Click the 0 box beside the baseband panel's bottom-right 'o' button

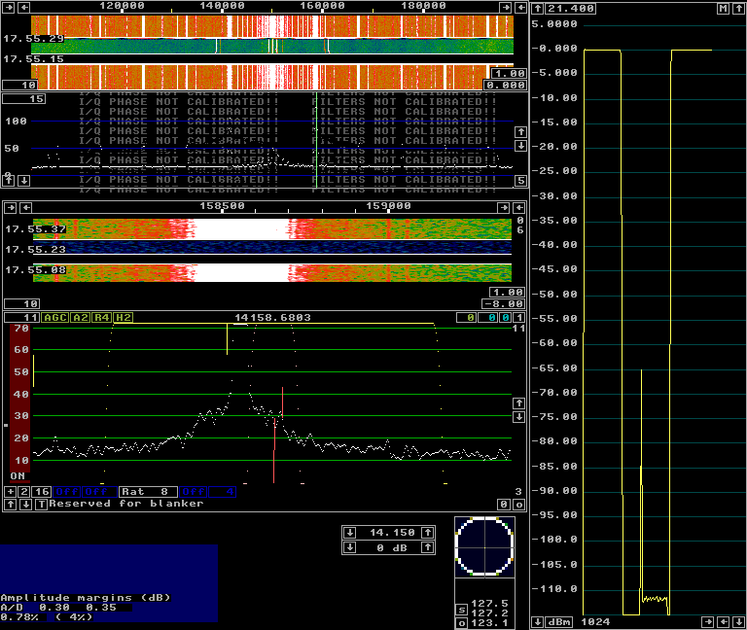pyautogui.click(x=504, y=505)
